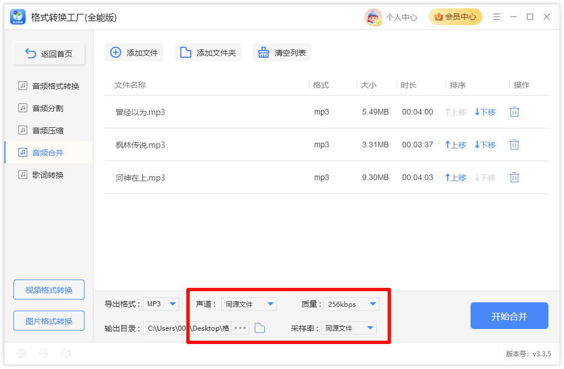Open the 导出格式 MP3 dropdown
Viewport: 564px width, 369px height.
161,304
